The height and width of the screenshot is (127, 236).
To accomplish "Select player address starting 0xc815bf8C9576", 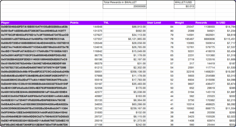I will point(35,63).
